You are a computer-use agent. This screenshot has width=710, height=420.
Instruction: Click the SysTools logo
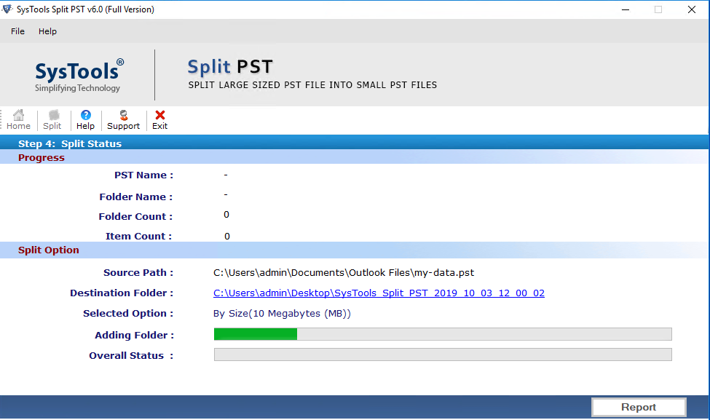coord(78,75)
